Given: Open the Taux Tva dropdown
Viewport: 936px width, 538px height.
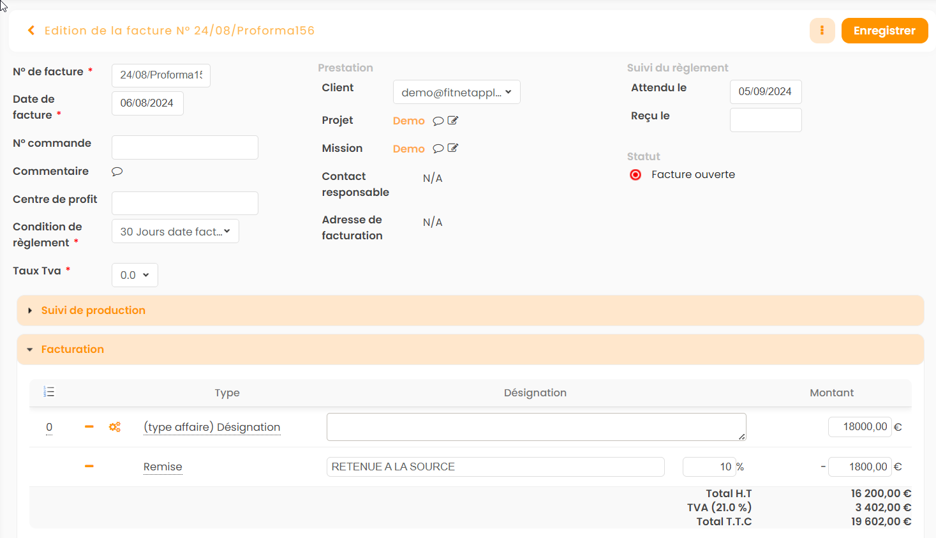Looking at the screenshot, I should 135,275.
